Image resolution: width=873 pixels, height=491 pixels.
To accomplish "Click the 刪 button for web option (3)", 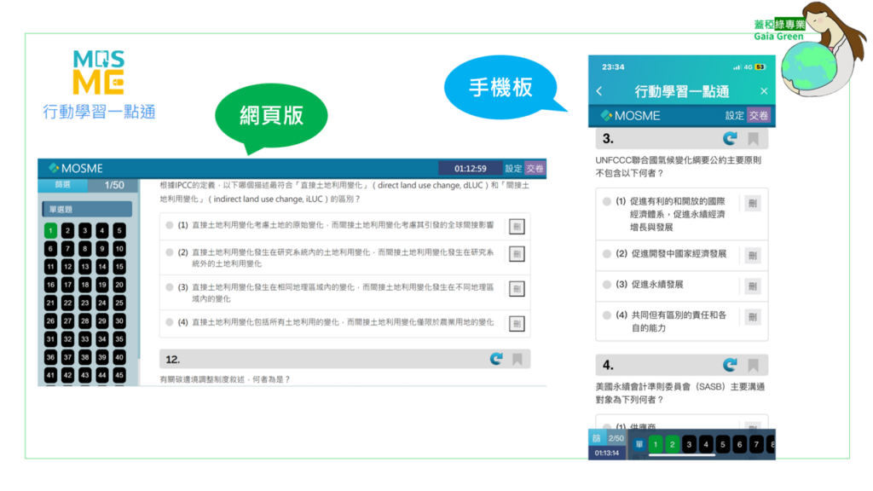I will pyautogui.click(x=517, y=289).
